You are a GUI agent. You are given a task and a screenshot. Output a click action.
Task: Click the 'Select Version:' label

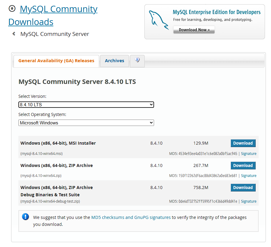[32, 96]
